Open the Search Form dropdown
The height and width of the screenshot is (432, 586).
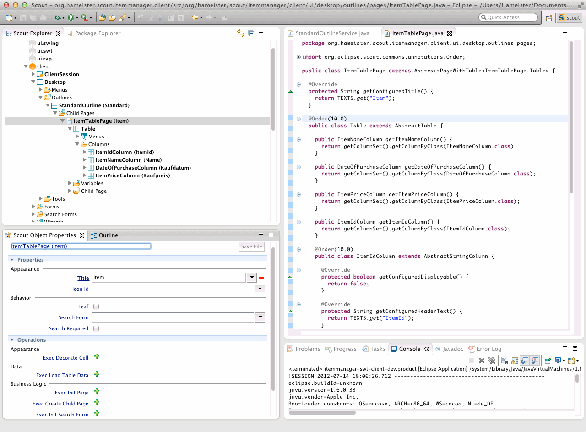(260, 317)
